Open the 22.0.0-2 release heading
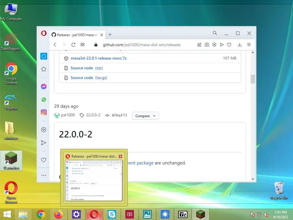Screen dimensions: 293x220 (76, 134)
